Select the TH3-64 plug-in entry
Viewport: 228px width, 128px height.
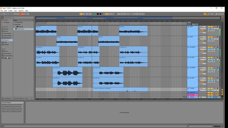coord(21,27)
